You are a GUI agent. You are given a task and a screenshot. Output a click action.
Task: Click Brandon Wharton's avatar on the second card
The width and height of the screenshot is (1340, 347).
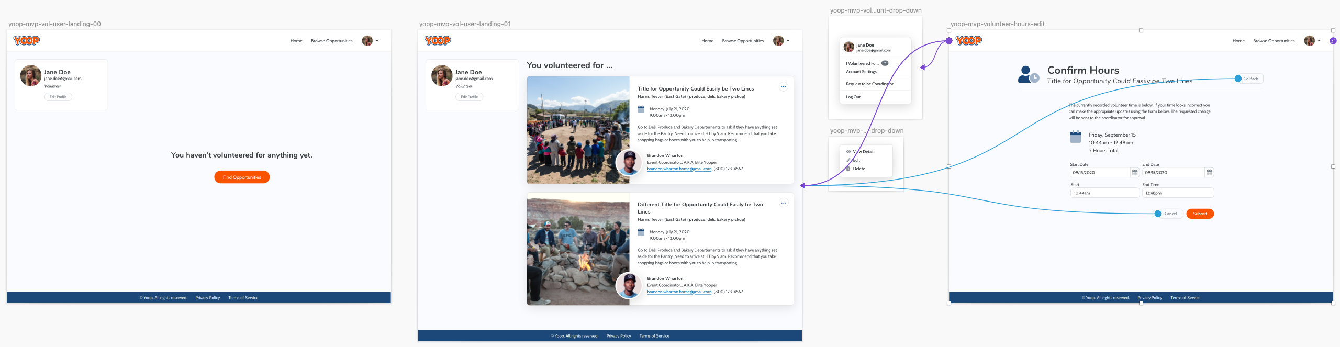click(x=629, y=286)
